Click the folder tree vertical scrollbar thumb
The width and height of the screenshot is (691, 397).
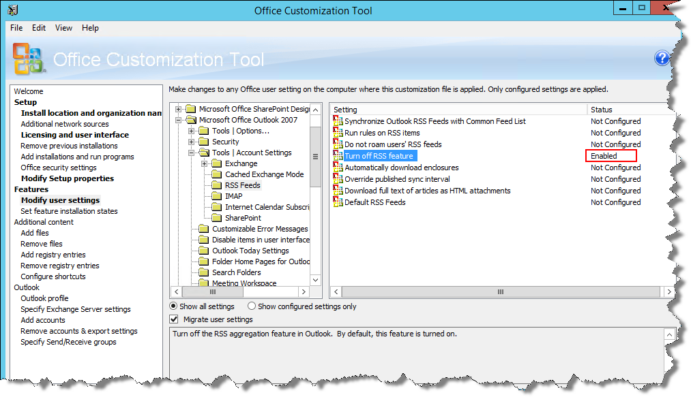coord(316,157)
